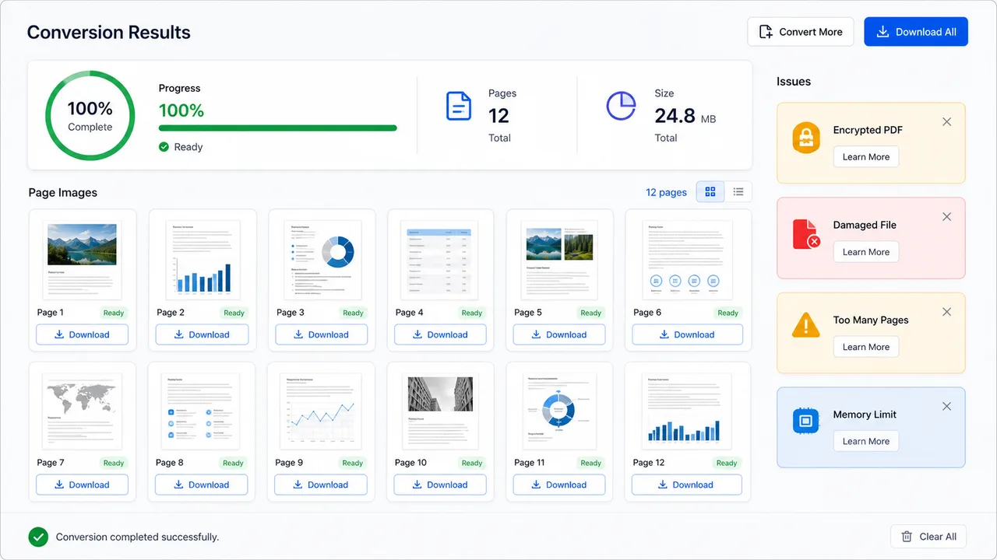Click the 100% Complete progress ring
The height and width of the screenshot is (560, 997).
(90, 115)
